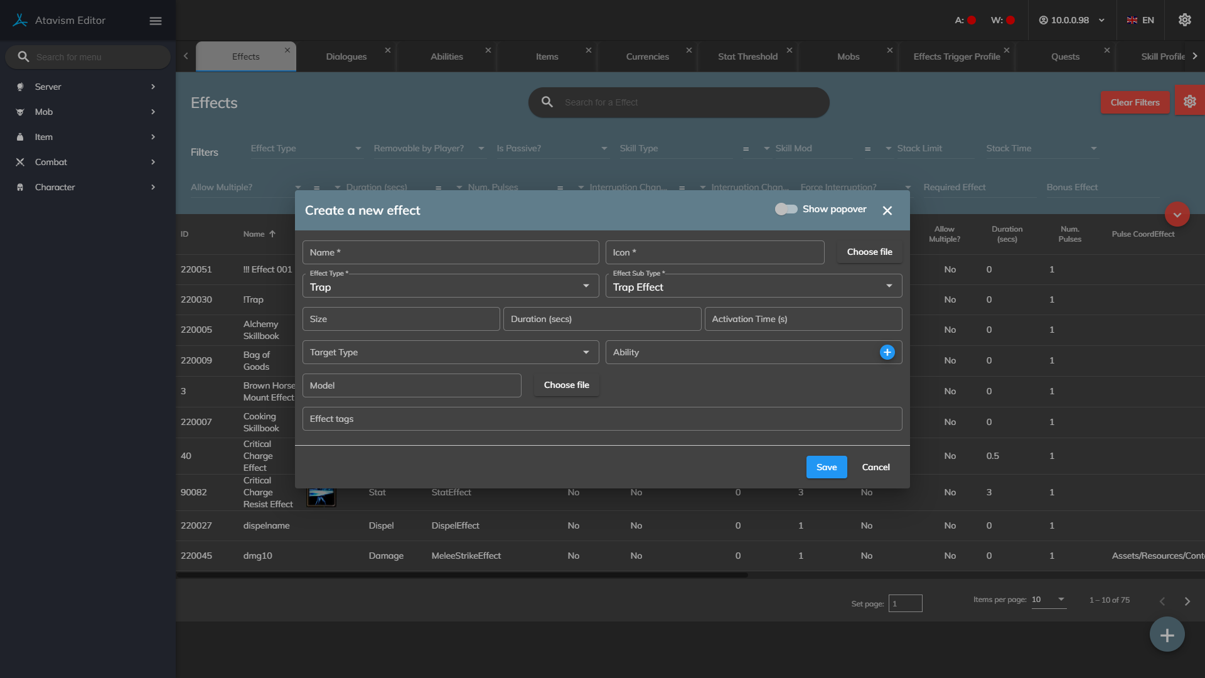The height and width of the screenshot is (678, 1205).
Task: Click the hamburger menu icon beside Atavism Editor
Action: click(x=156, y=21)
